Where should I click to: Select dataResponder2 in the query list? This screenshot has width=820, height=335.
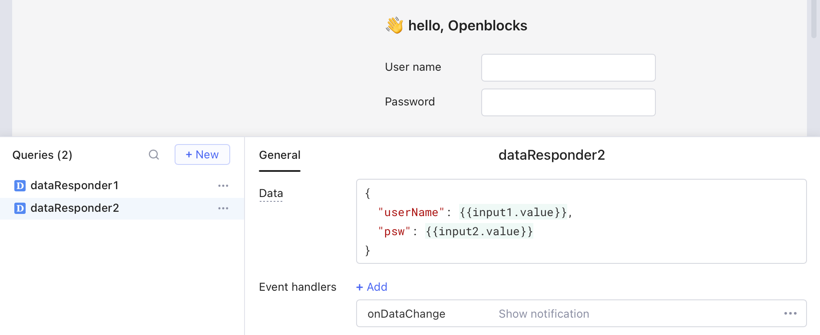(x=75, y=208)
